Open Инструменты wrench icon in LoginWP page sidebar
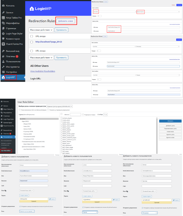 (3, 67)
